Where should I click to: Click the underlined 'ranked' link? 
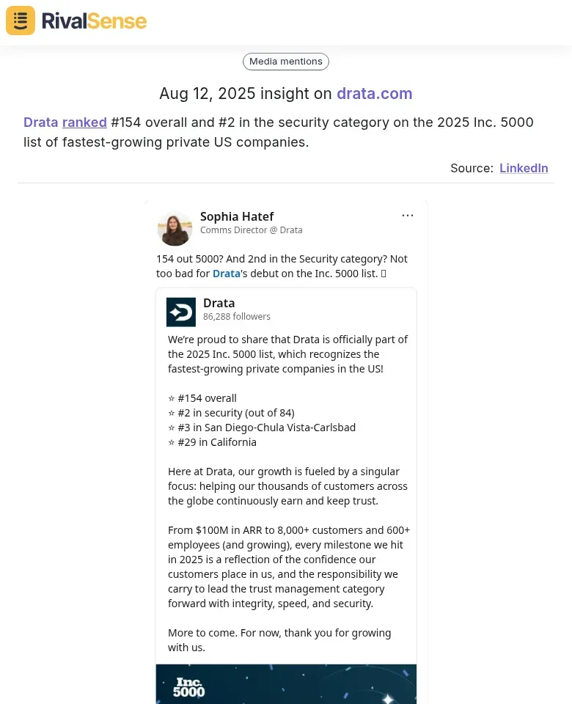point(84,122)
